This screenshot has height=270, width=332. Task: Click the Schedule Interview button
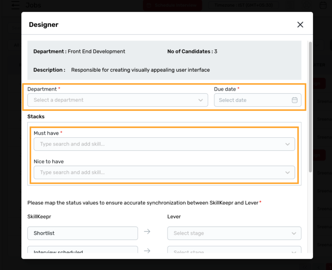(x=172, y=5)
